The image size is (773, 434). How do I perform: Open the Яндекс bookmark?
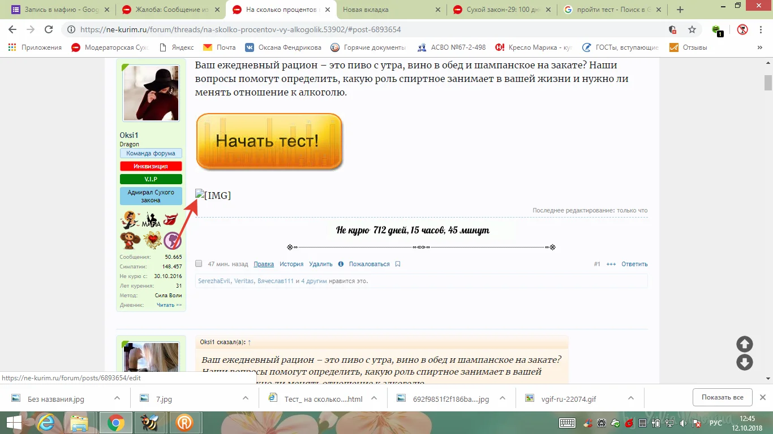pos(177,47)
